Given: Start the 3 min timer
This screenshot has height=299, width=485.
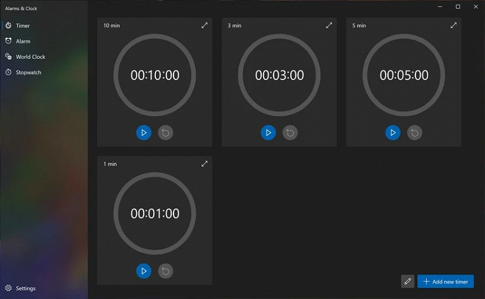Looking at the screenshot, I should 268,132.
